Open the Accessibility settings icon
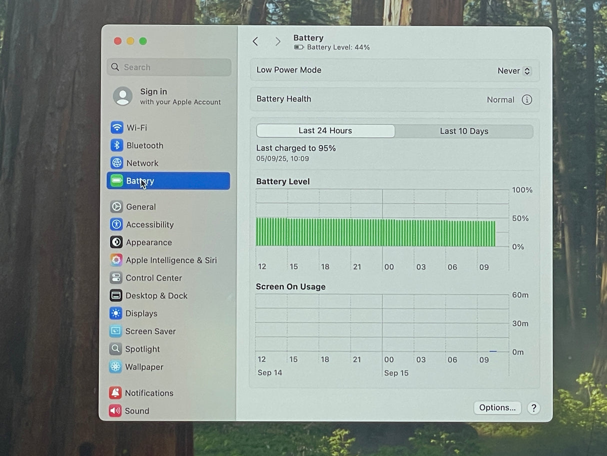The width and height of the screenshot is (607, 456). click(x=116, y=224)
